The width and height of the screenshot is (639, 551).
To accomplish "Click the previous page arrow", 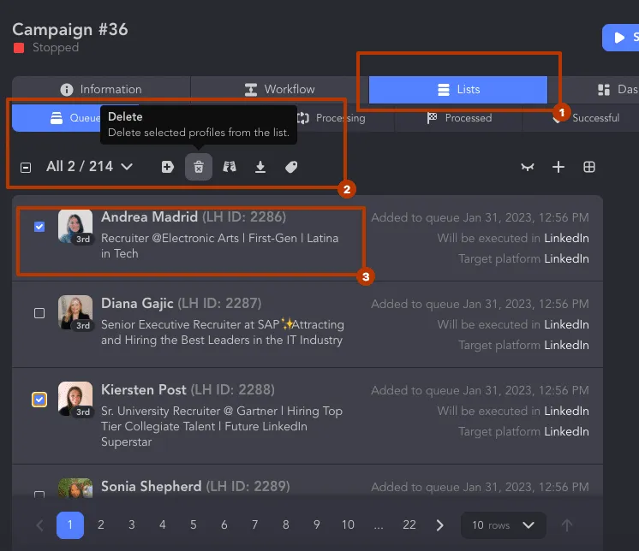I will coord(39,525).
